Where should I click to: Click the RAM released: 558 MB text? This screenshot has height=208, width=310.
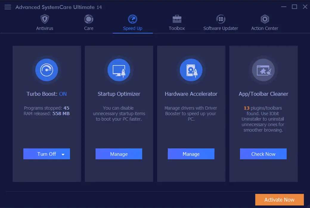pos(47,114)
